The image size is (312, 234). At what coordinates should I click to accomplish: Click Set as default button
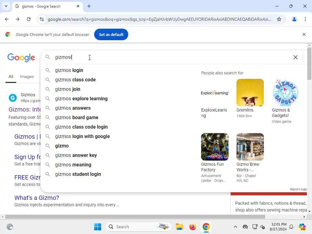pos(111,34)
